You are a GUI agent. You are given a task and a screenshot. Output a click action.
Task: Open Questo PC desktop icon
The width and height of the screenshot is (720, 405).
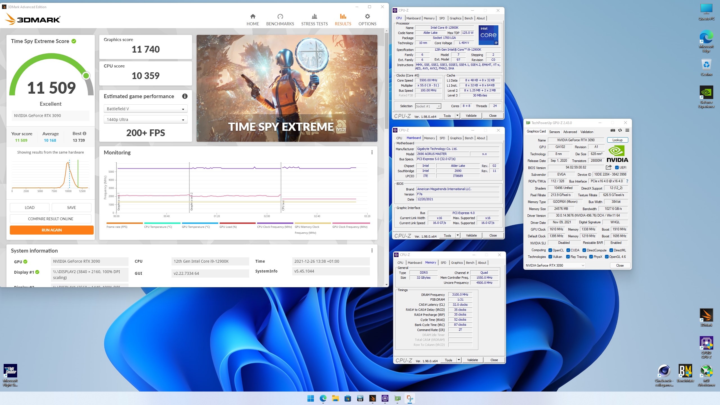coord(706,12)
